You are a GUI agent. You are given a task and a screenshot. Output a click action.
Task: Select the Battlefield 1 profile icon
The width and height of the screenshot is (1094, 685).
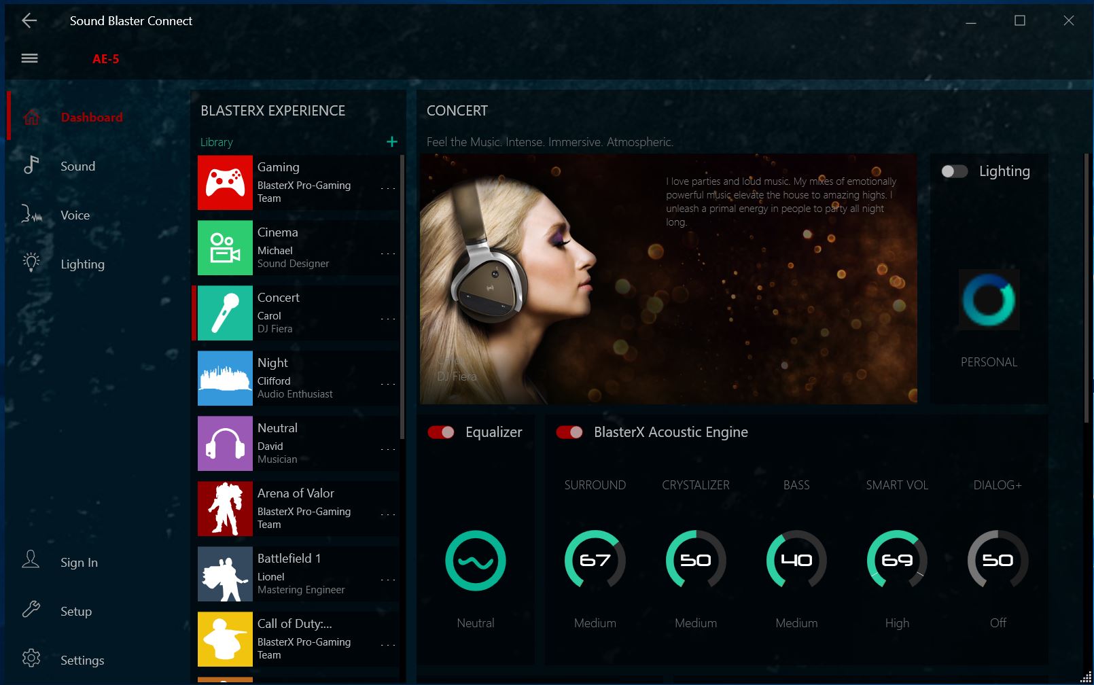click(x=225, y=574)
